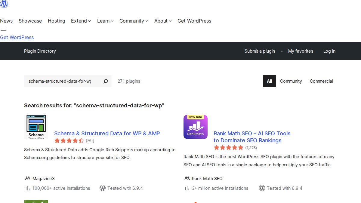
Task: Open the hamburger menu icon
Action: (4, 29)
